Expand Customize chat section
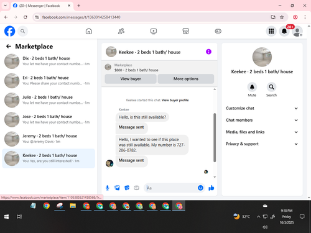 (x=262, y=108)
